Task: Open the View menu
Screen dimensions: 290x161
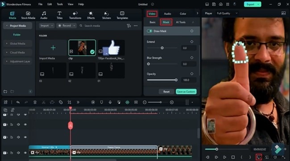Action: tap(70, 4)
